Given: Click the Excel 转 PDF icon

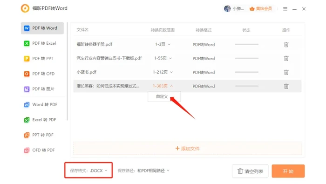Looking at the screenshot, I should 27,120.
